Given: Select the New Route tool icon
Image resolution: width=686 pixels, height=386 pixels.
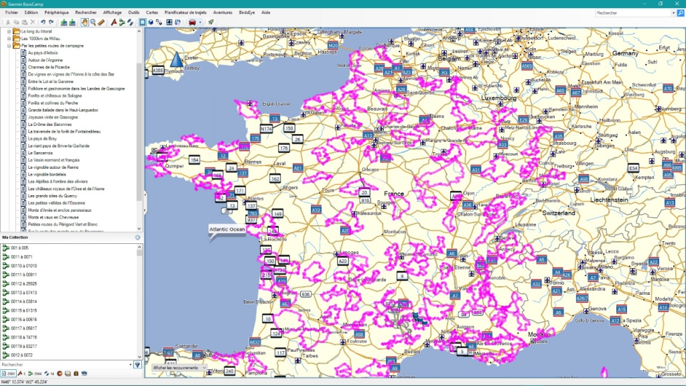Looking at the screenshot, I should [x=122, y=22].
